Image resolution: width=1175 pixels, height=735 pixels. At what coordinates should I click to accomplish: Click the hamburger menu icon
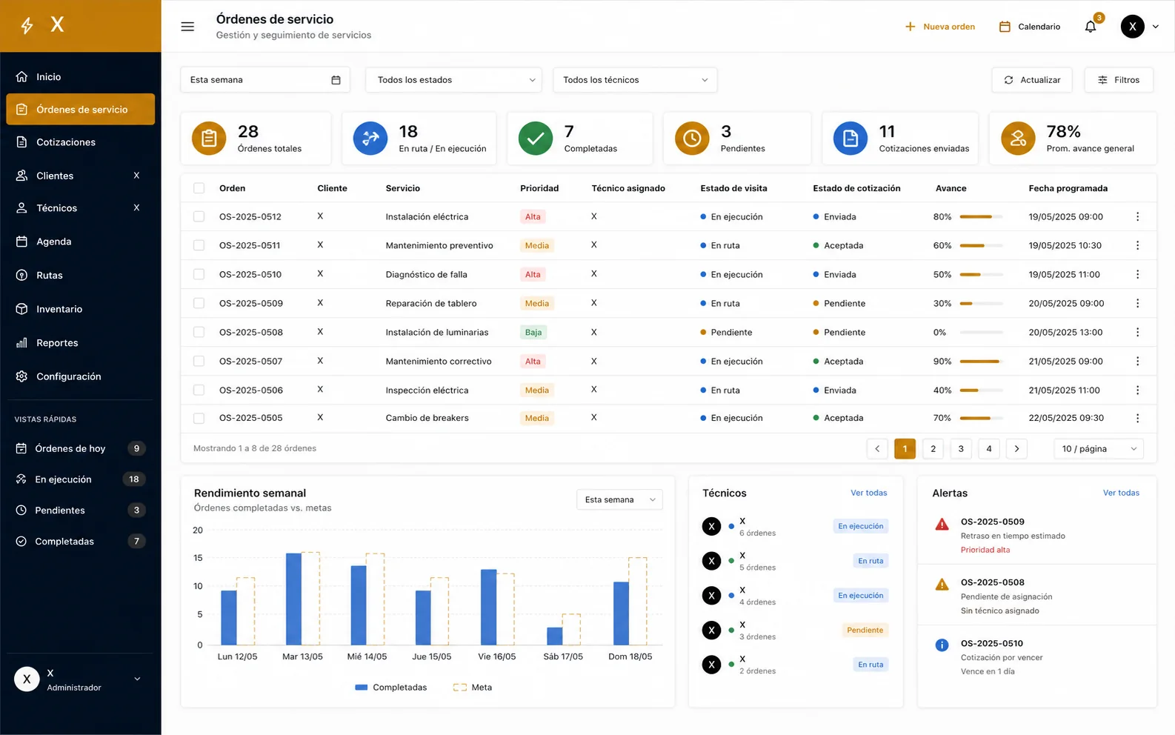(x=187, y=27)
